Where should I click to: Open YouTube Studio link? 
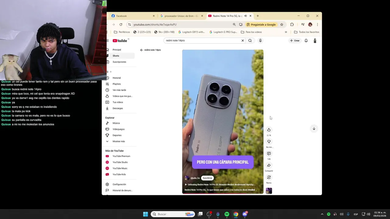coord(120,162)
